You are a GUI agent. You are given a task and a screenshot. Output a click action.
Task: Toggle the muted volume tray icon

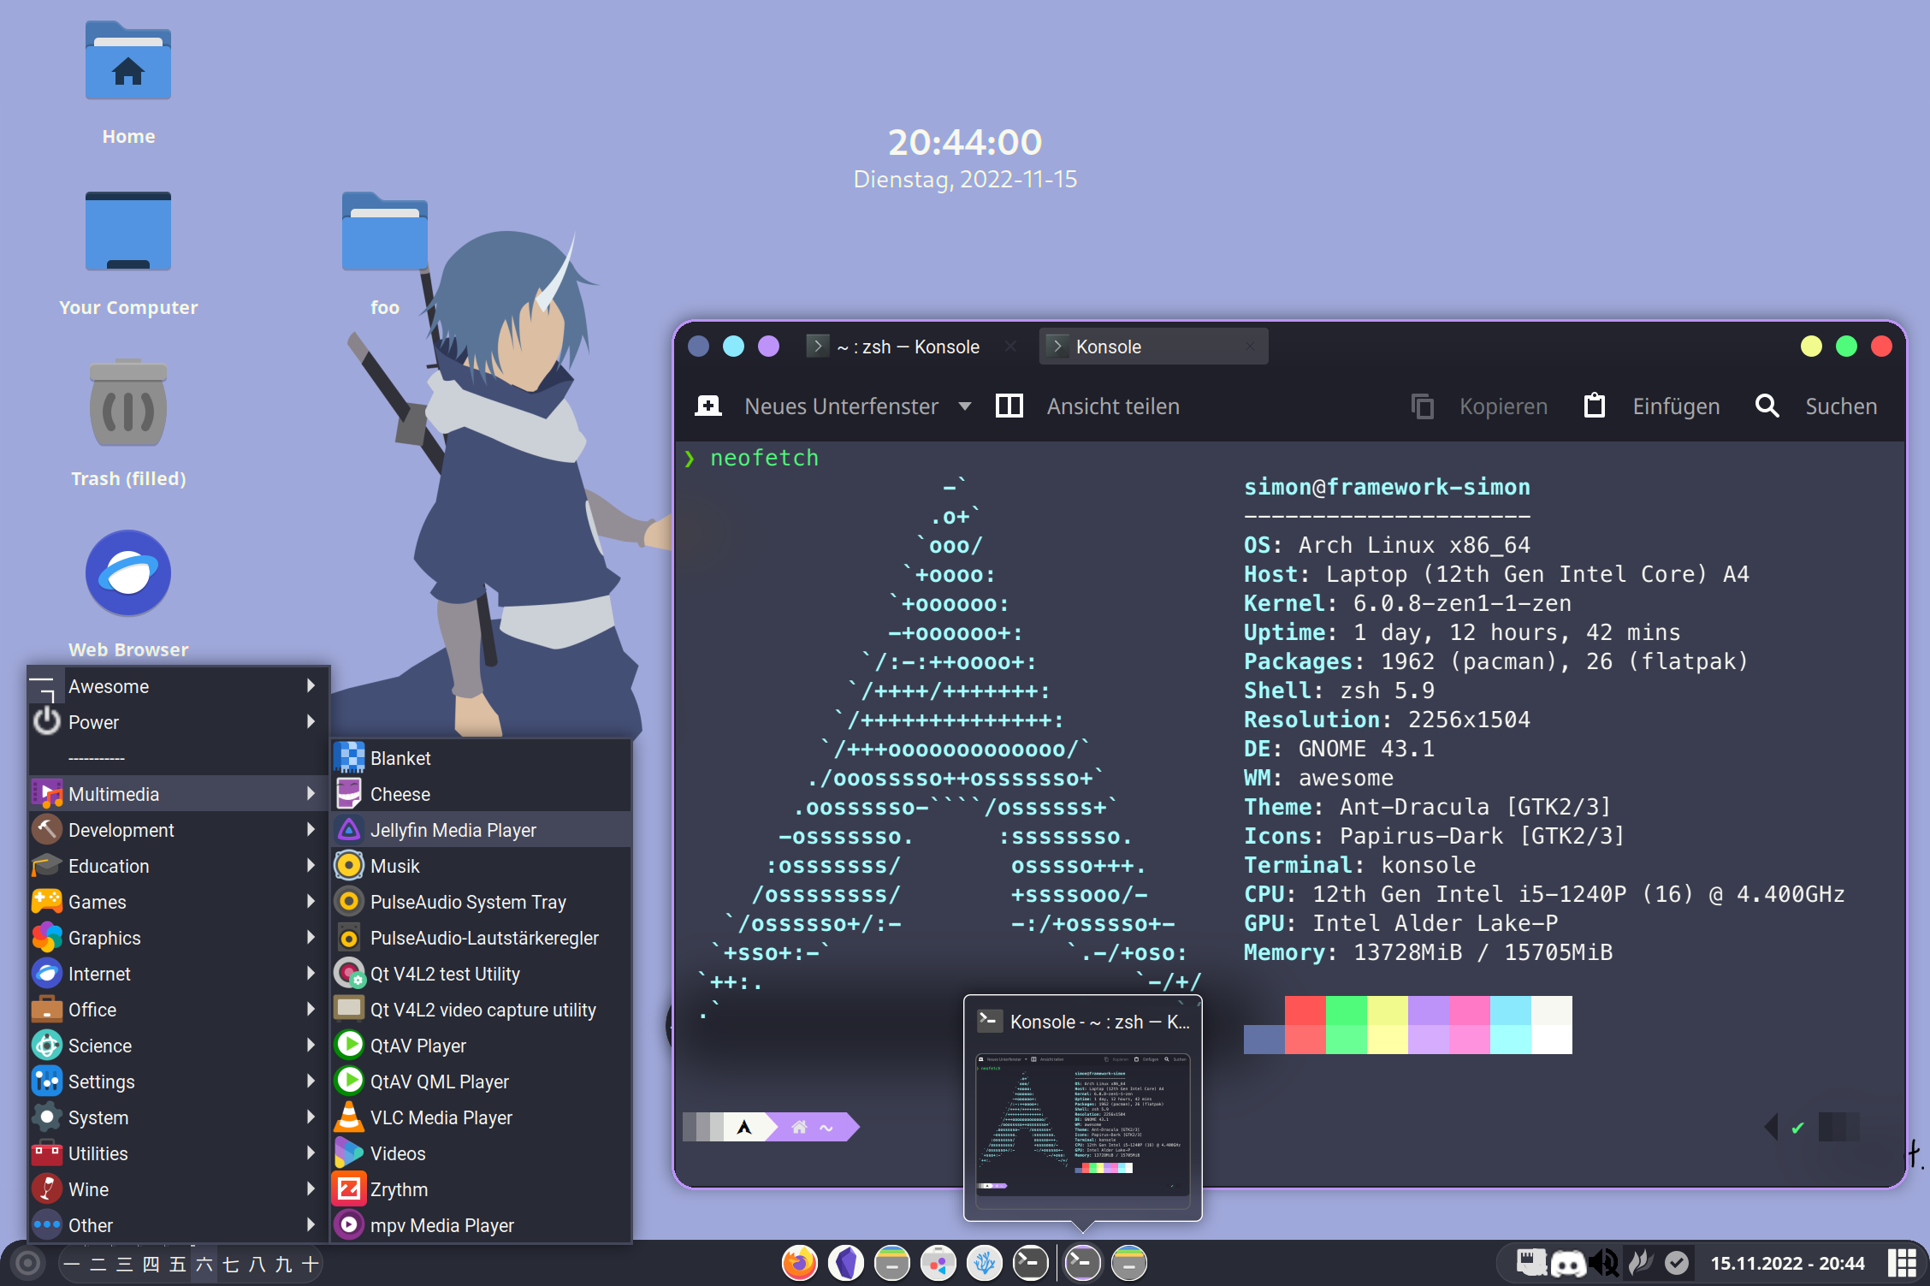pyautogui.click(x=1604, y=1263)
